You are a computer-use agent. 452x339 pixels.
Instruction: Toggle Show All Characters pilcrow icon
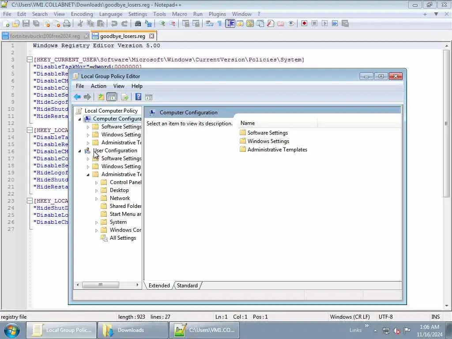point(220,24)
